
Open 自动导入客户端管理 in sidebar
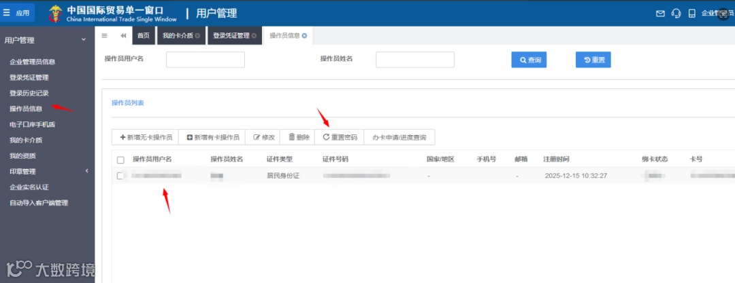[39, 203]
